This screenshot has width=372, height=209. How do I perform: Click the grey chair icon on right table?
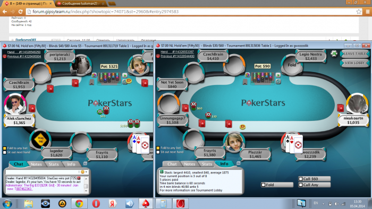click(x=245, y=82)
